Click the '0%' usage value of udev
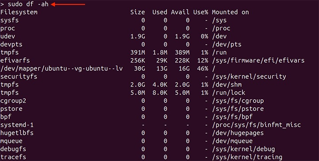This screenshot has height=161, width=319. point(204,36)
